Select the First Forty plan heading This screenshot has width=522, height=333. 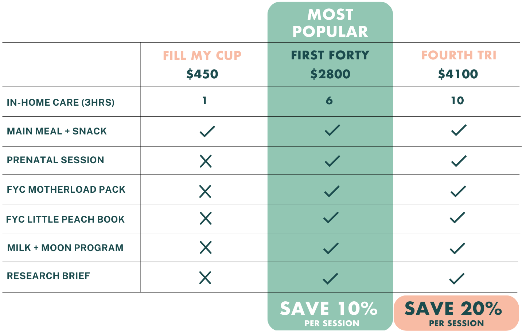coord(330,55)
